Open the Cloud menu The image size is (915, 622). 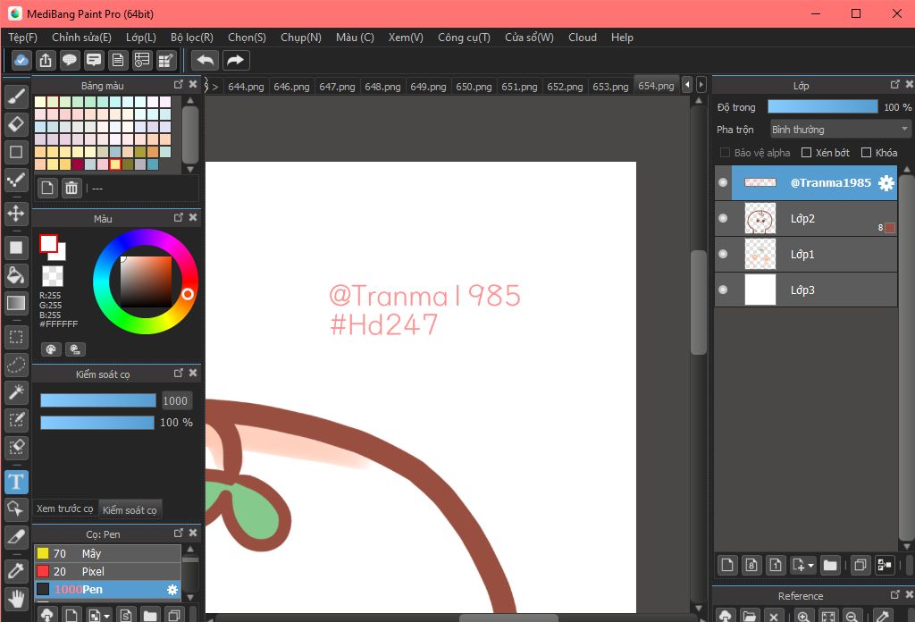(x=583, y=38)
